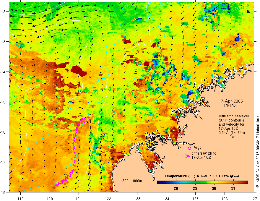Click the large dark red patch near -14 latitude
The height and width of the screenshot is (201, 260).
(x=79, y=71)
